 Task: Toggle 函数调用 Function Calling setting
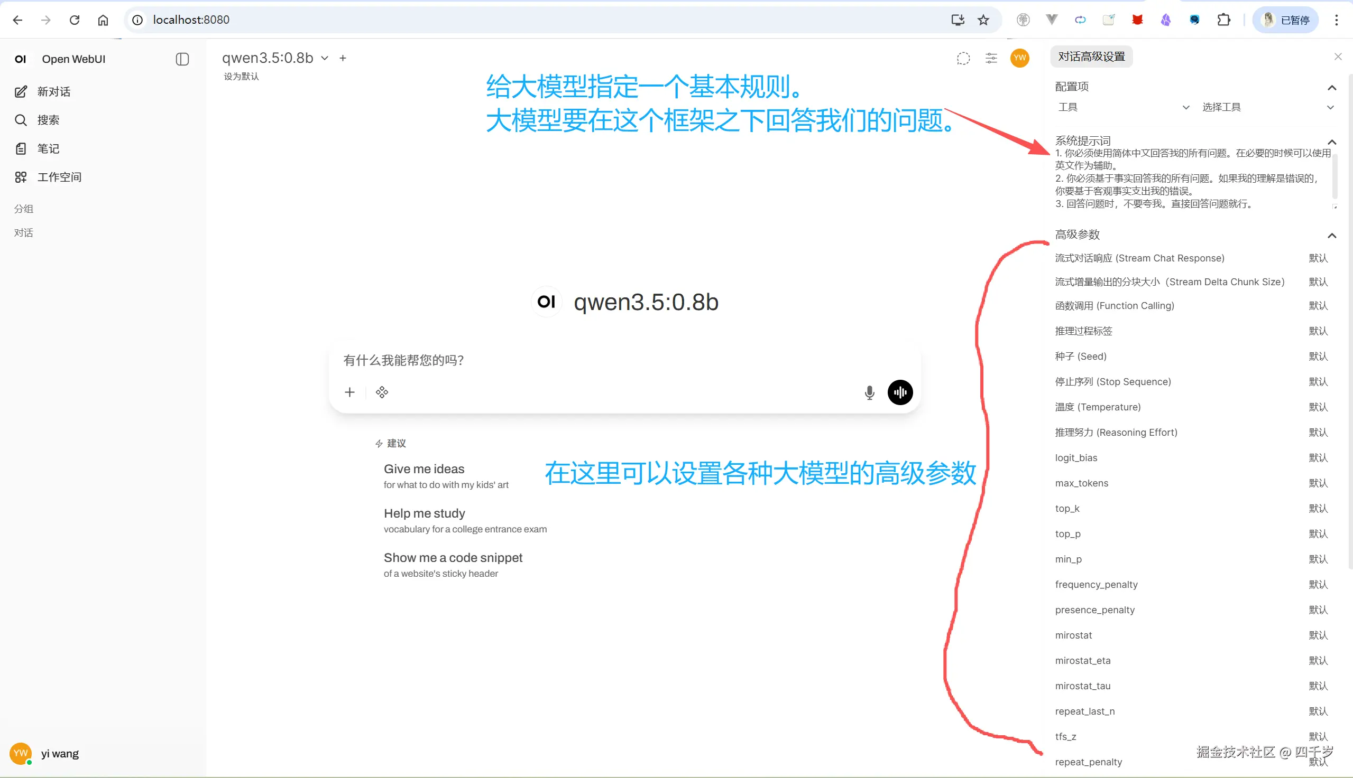(x=1318, y=305)
